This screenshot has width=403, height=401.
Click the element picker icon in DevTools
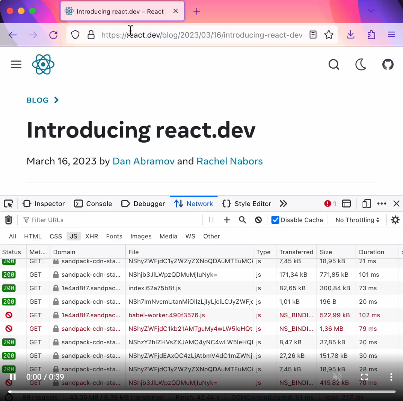[8, 204]
